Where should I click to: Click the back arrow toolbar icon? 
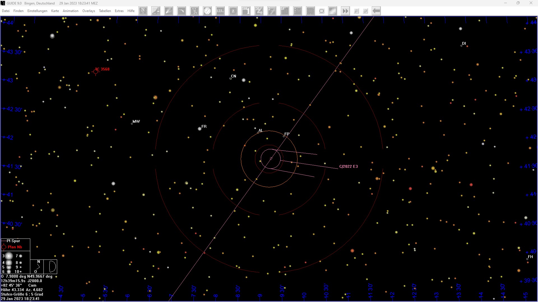click(376, 11)
